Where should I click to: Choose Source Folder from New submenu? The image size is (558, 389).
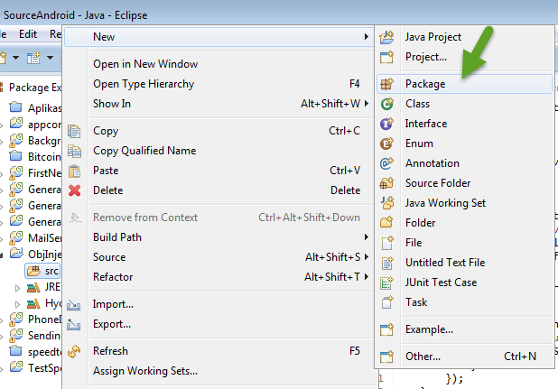464,183
